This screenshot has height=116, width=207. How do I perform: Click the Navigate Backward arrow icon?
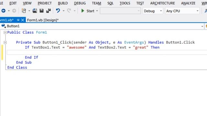(4, 11)
